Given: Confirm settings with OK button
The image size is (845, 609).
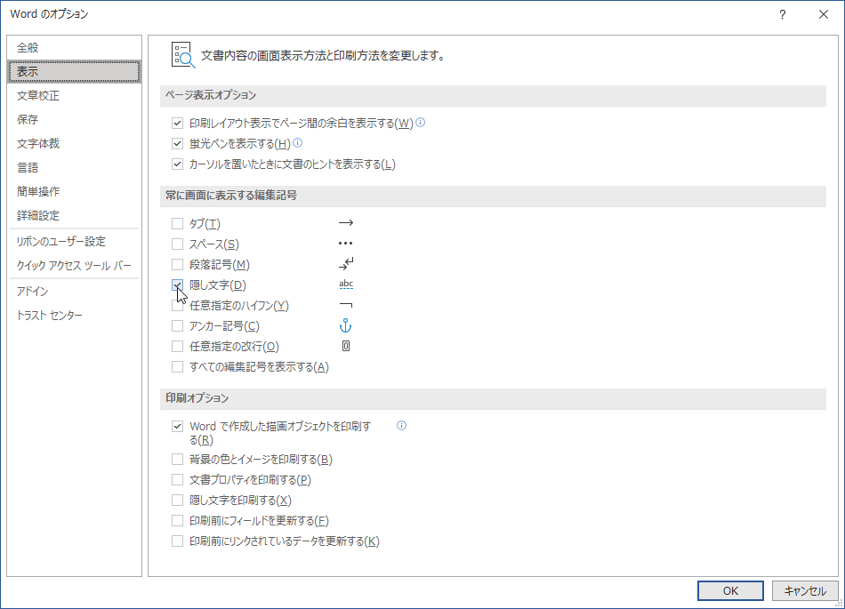Looking at the screenshot, I should [730, 590].
